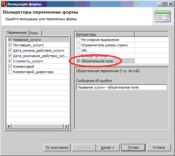
Task: Maximize the Валидация формы window
Action: click(165, 4)
